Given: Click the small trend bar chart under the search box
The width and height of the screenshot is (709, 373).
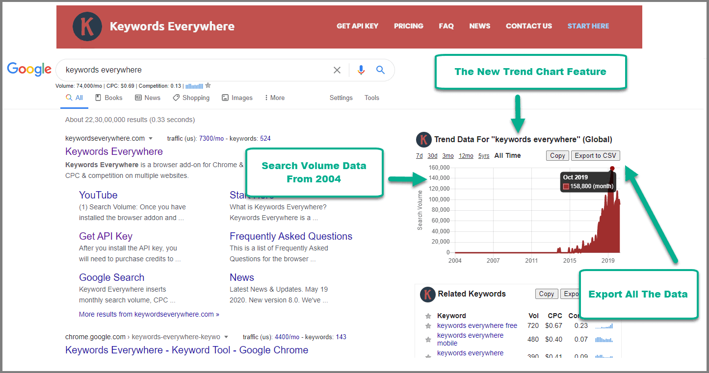Looking at the screenshot, I should [194, 86].
